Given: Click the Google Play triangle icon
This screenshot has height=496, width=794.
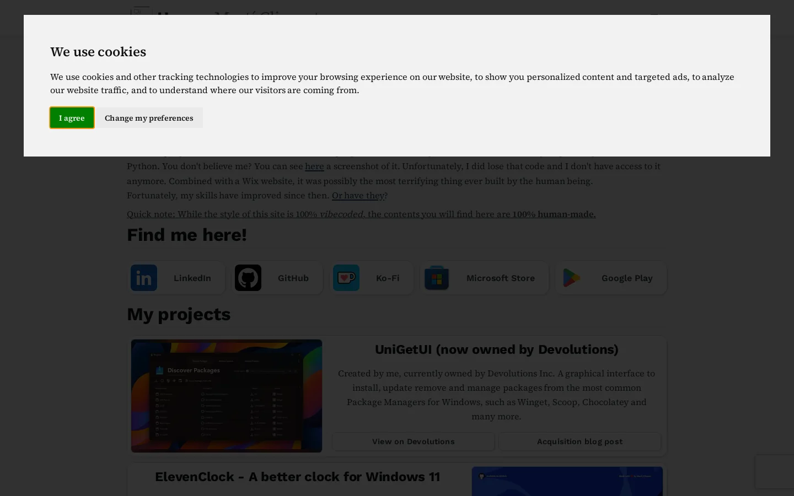Looking at the screenshot, I should [572, 278].
